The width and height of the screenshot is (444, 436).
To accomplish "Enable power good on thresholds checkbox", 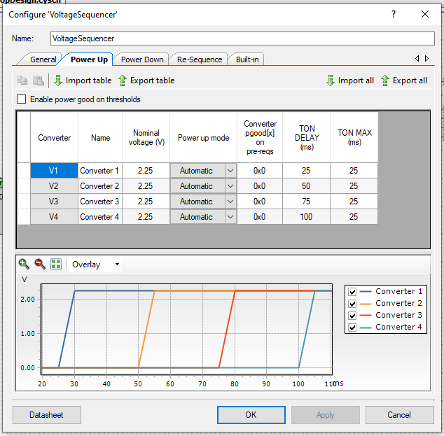I will pyautogui.click(x=21, y=99).
